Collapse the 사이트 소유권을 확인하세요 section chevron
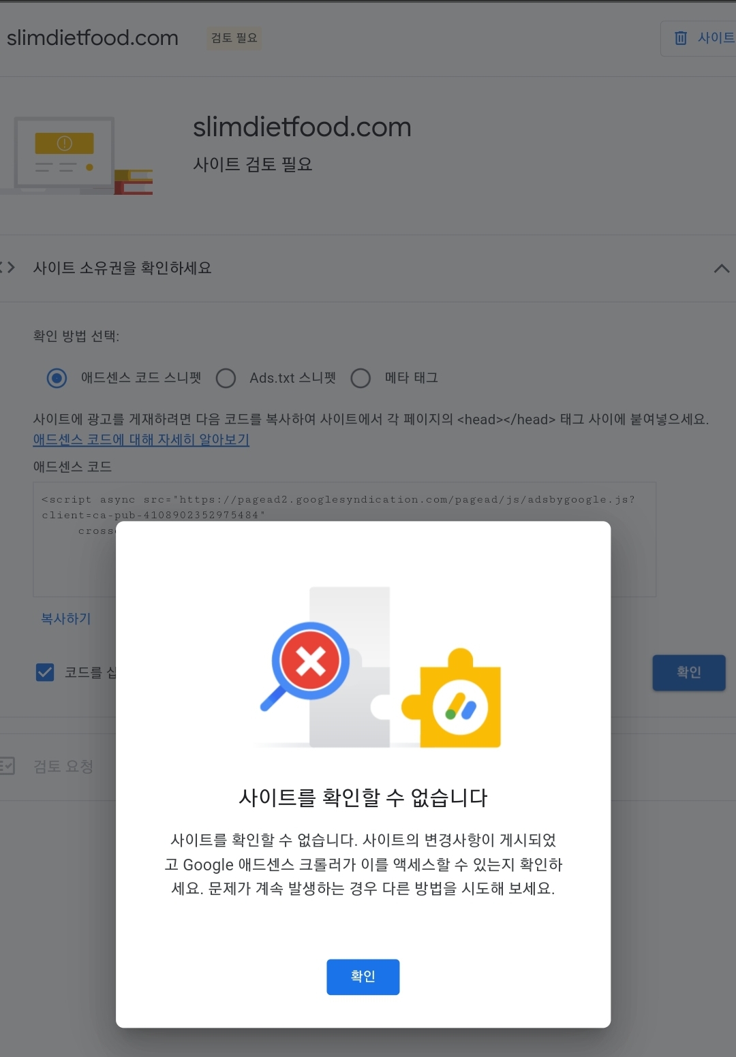The width and height of the screenshot is (736, 1057). (721, 268)
